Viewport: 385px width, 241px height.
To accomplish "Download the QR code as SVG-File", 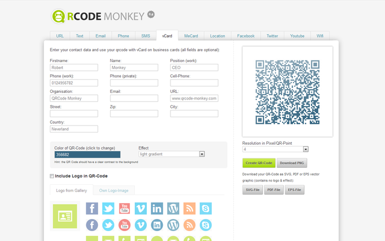I will click(251, 190).
